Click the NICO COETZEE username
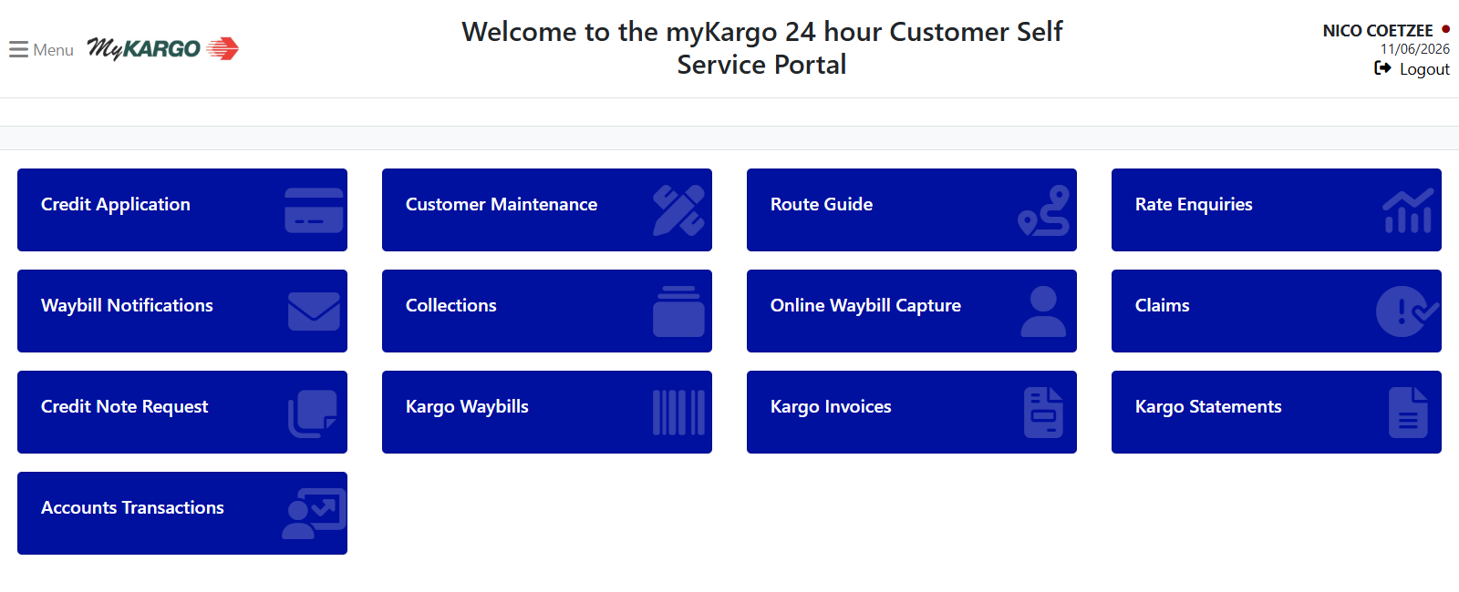The width and height of the screenshot is (1459, 592). pos(1378,31)
